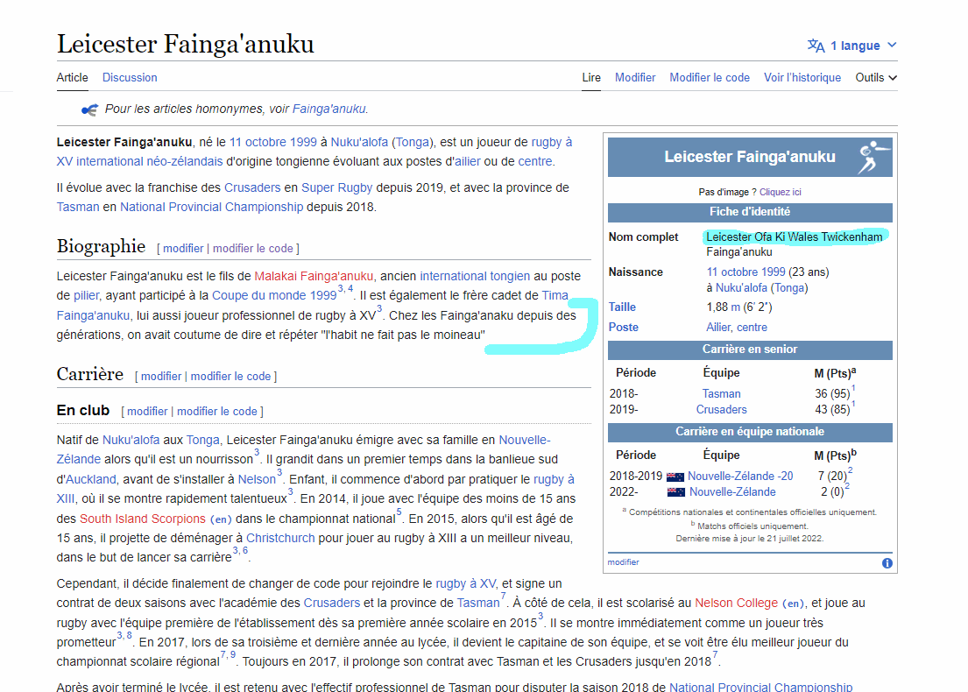968x692 pixels.
Task: Open the Modifier tab
Action: 635,78
